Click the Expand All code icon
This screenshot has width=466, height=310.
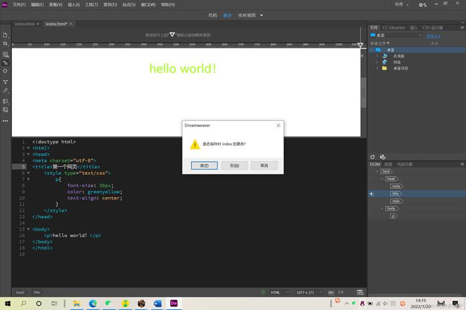click(x=5, y=81)
